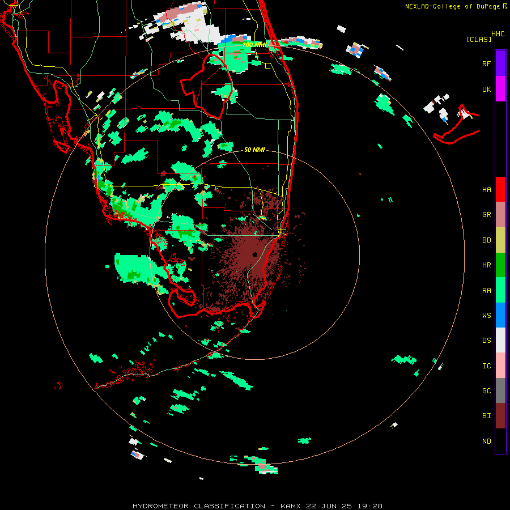The image size is (510, 510).
Task: Click the BI legend label
Action: point(486,416)
